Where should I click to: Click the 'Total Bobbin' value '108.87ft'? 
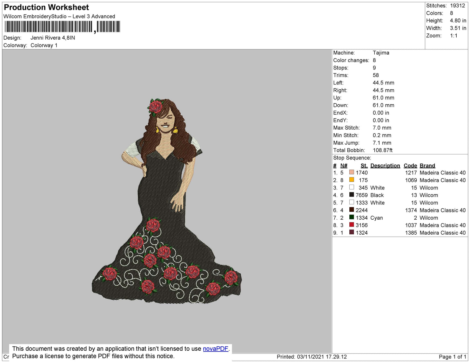[x=383, y=150]
